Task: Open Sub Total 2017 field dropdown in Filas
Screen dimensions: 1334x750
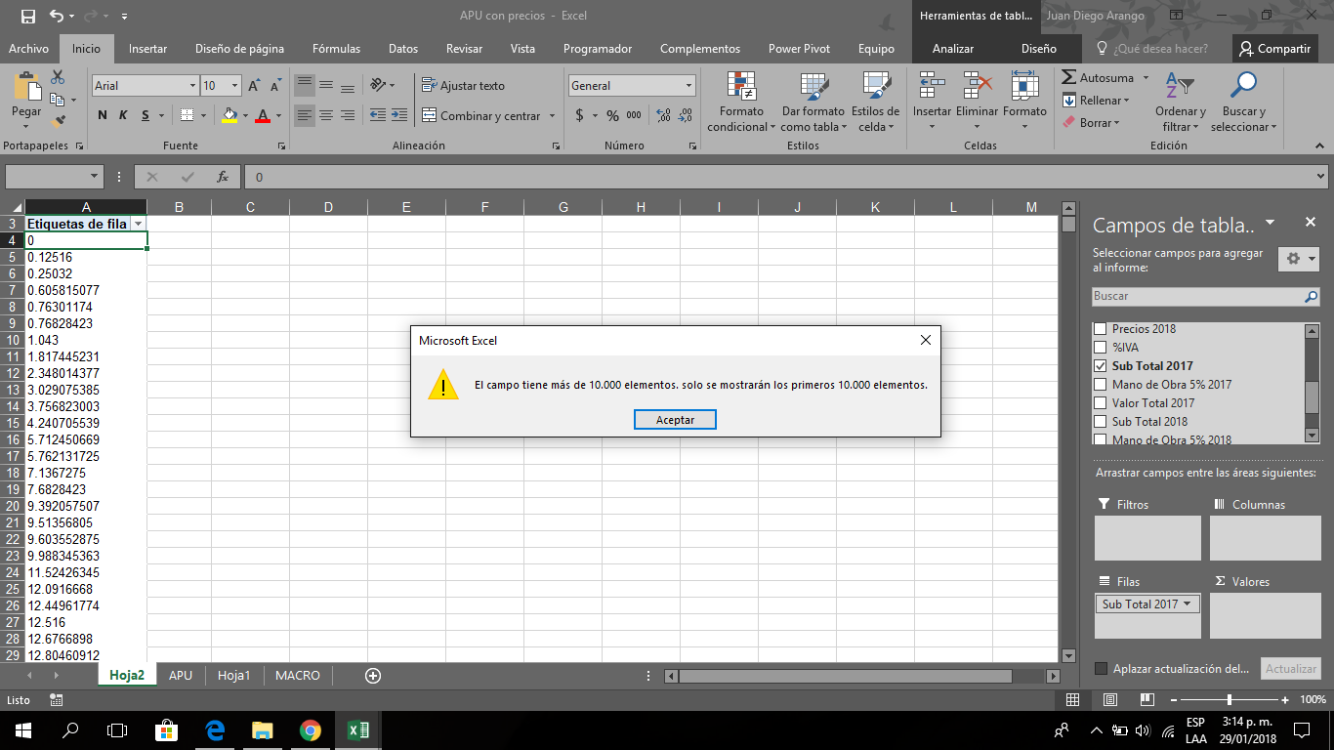Action: click(1188, 604)
